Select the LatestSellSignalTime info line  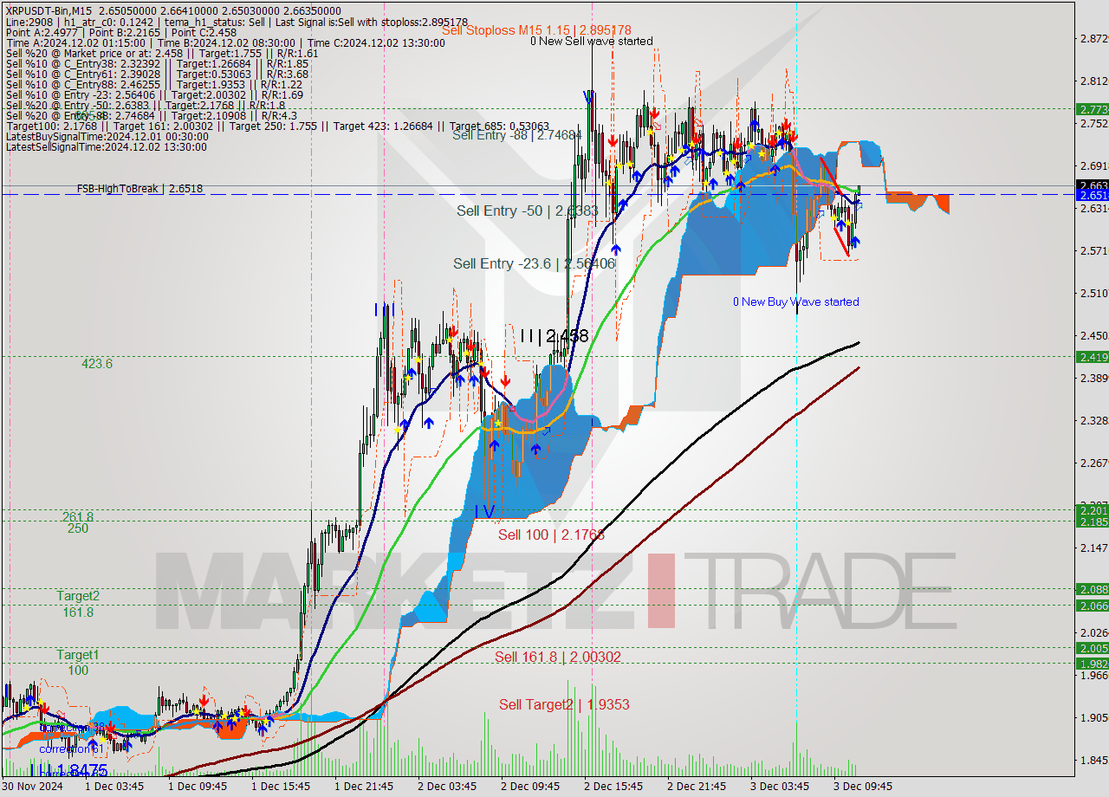(107, 147)
